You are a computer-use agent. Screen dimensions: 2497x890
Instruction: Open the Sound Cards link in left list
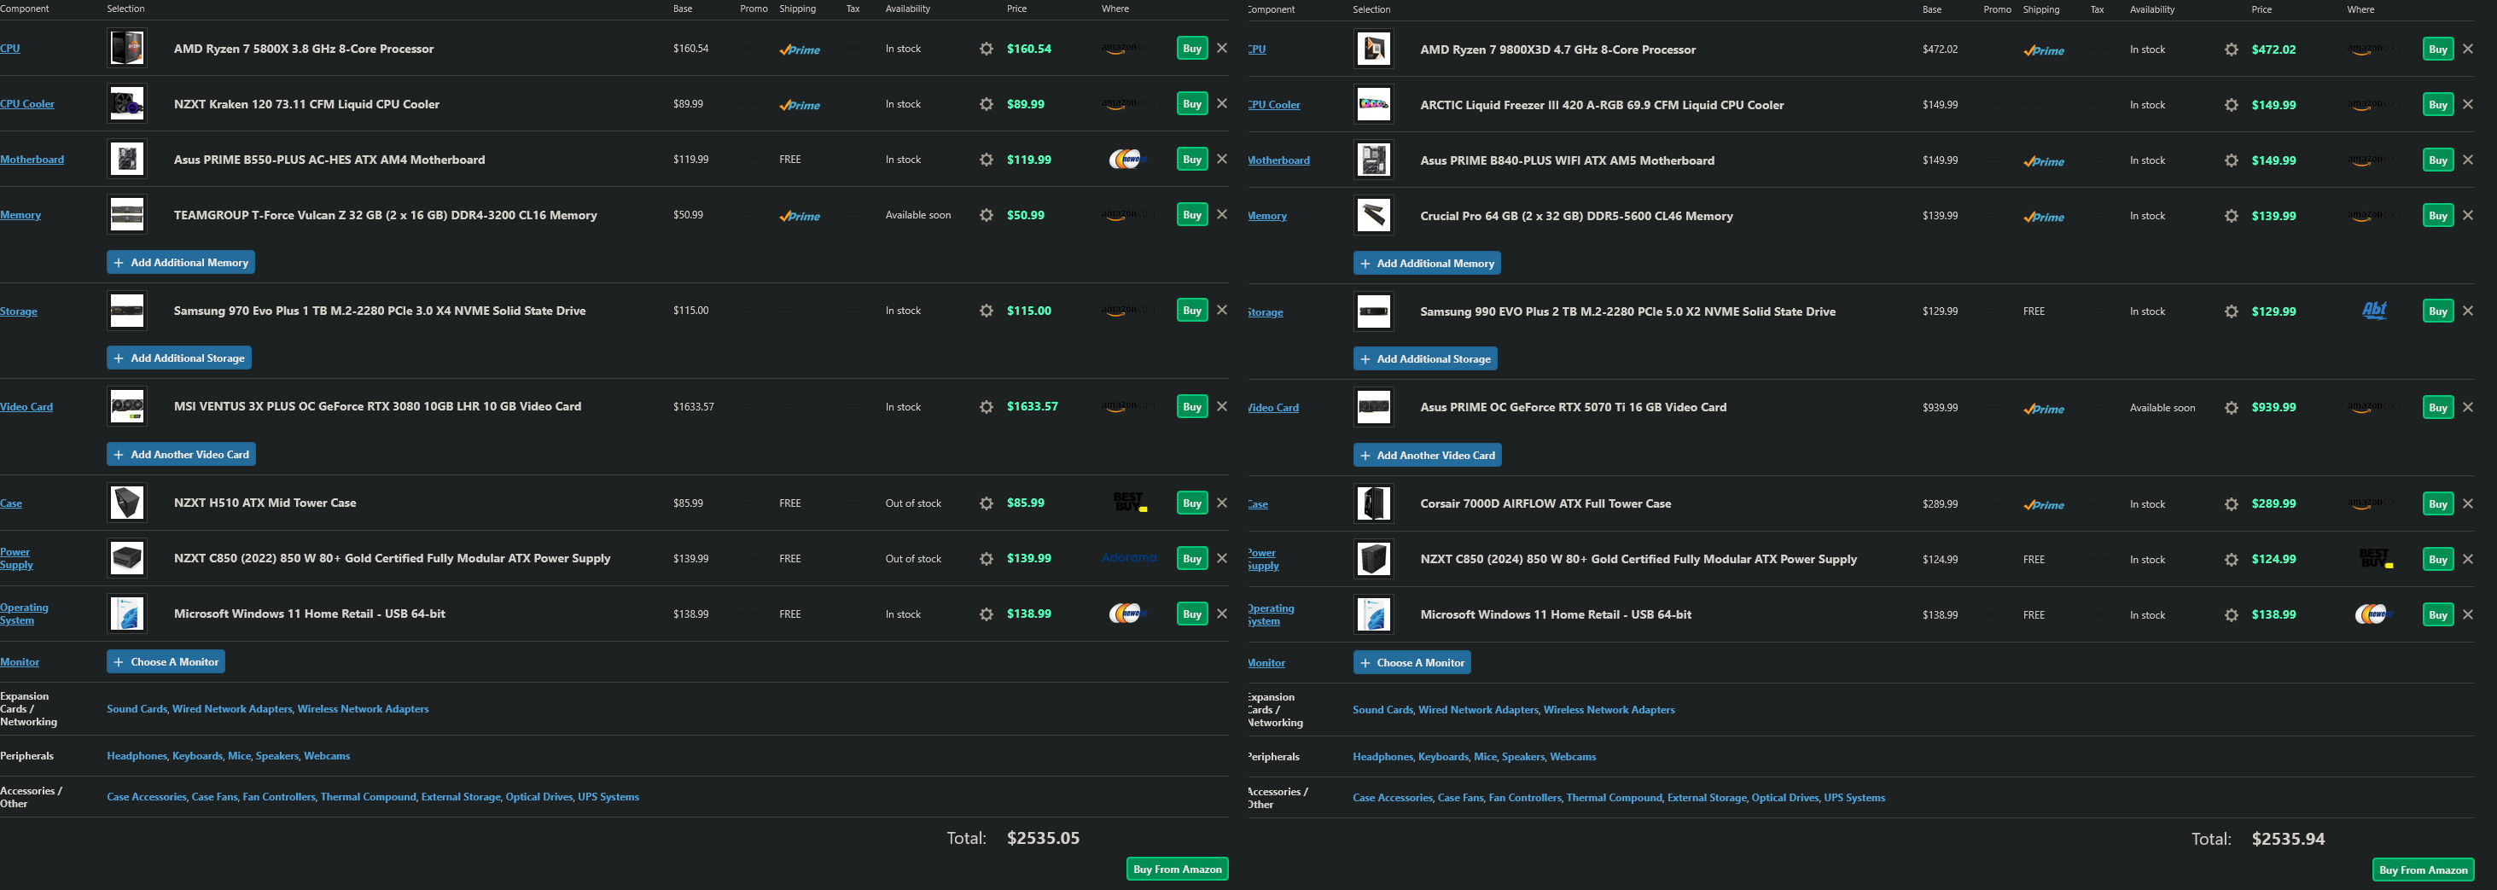point(137,709)
